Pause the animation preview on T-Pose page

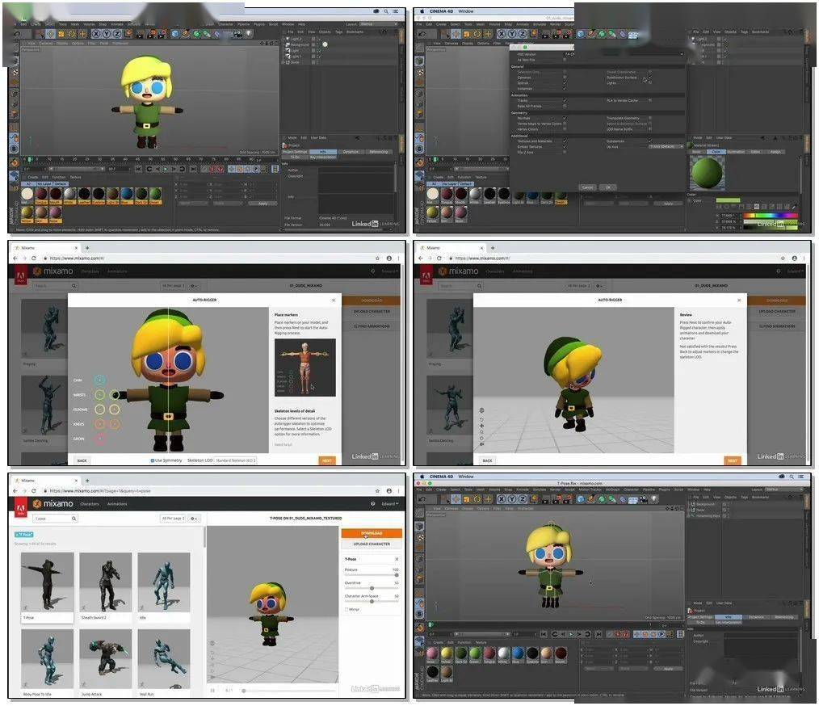click(212, 691)
